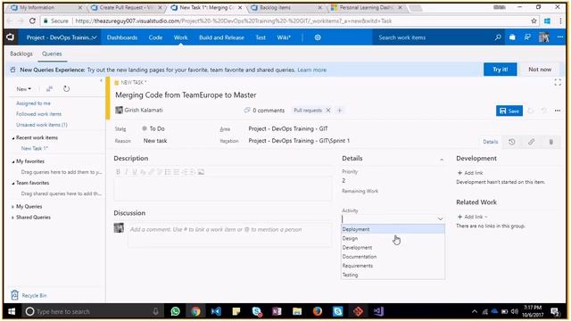
Task: Add a new tag with plus icon
Action: [x=339, y=110]
